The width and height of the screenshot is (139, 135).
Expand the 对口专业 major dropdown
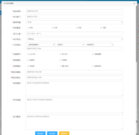(74, 39)
